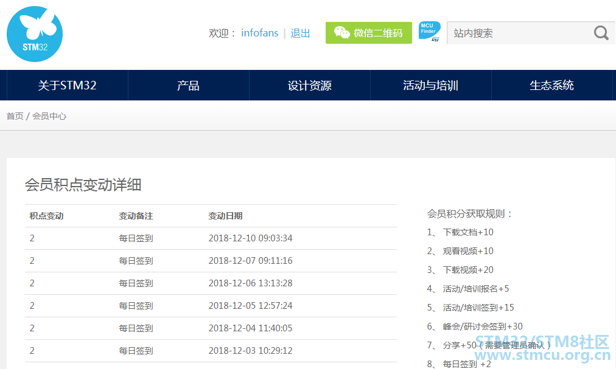Click point value 2 in the 2018-12-10 row
Viewport: 616px width, 369px height.
[32, 238]
